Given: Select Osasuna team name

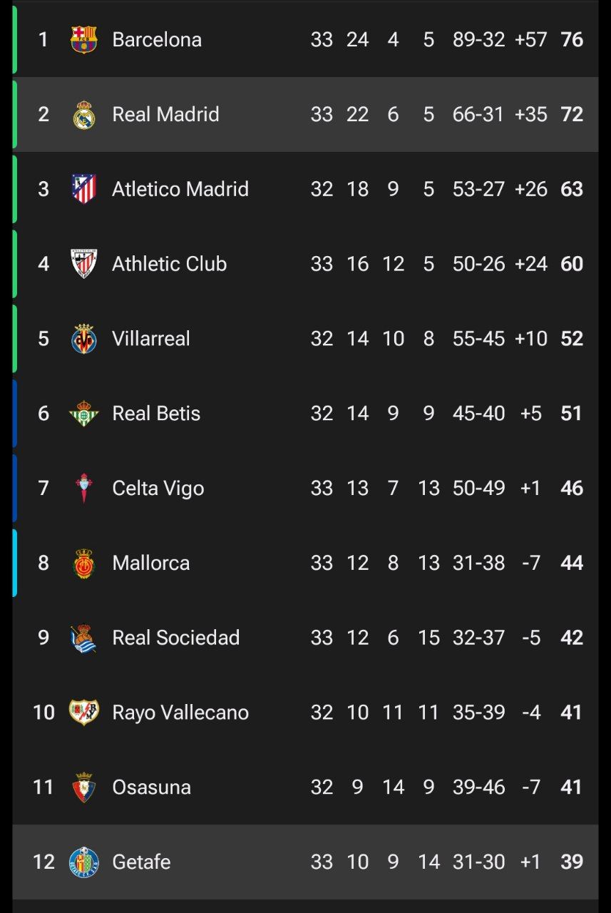Looking at the screenshot, I should coord(151,787).
